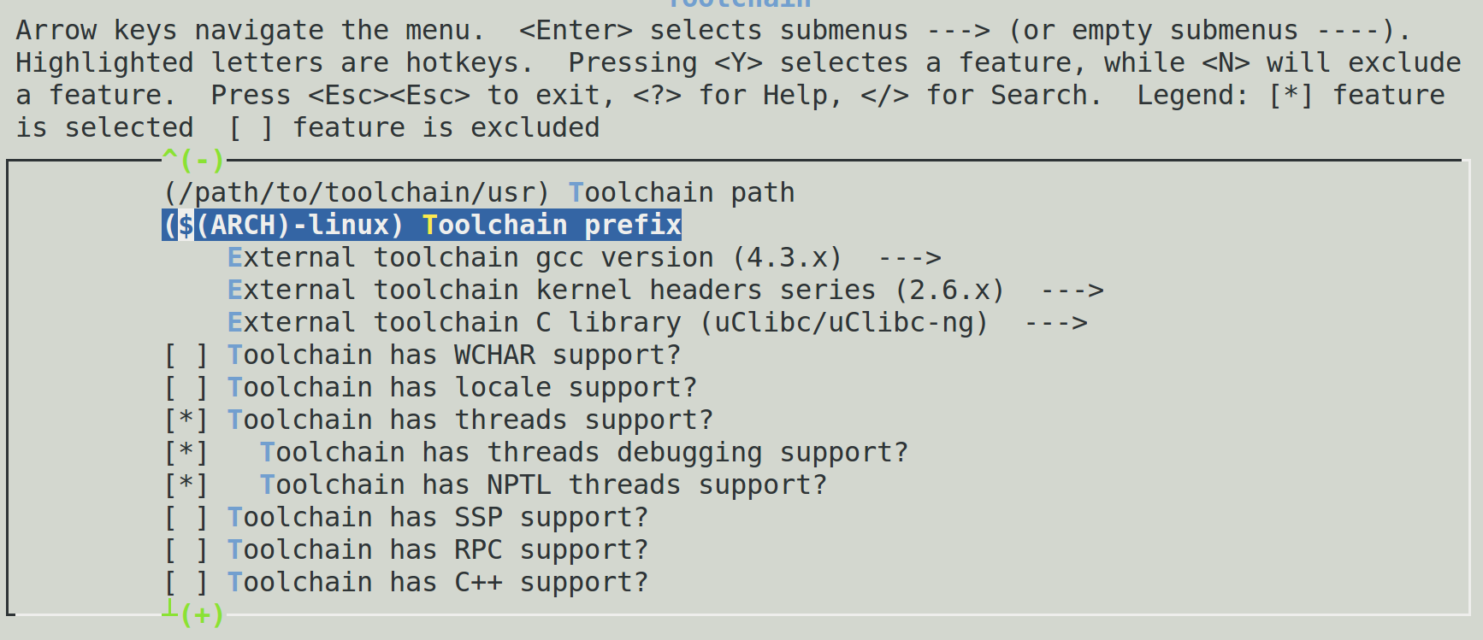Expand kernel headers series submenu arrow
This screenshot has height=640, width=1483.
[1072, 291]
